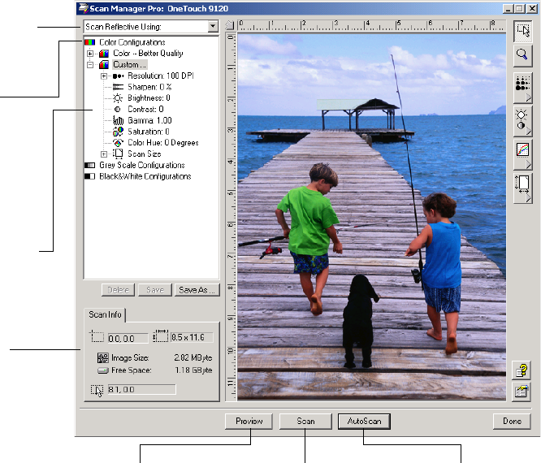
Task: Collapse the Custom configuration node
Action: 91,65
